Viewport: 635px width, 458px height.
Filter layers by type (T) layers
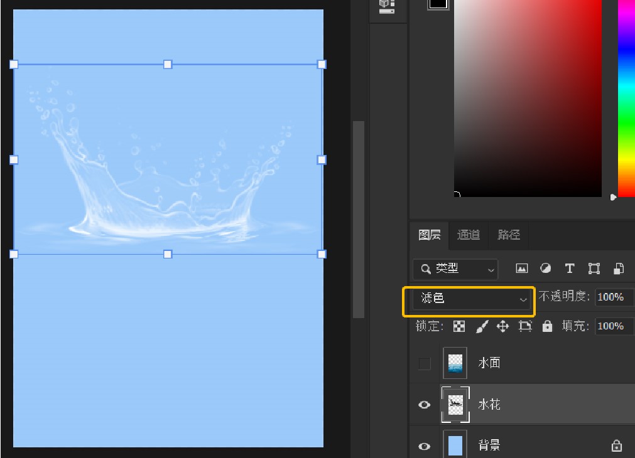[x=570, y=269]
